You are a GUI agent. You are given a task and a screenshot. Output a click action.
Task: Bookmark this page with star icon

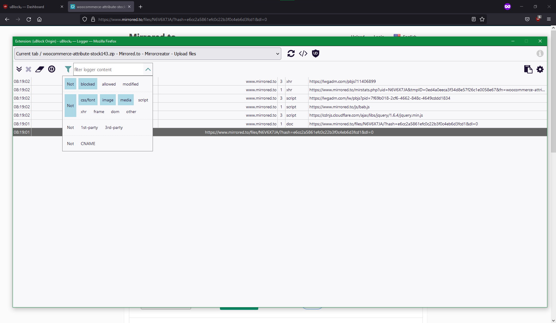[482, 19]
